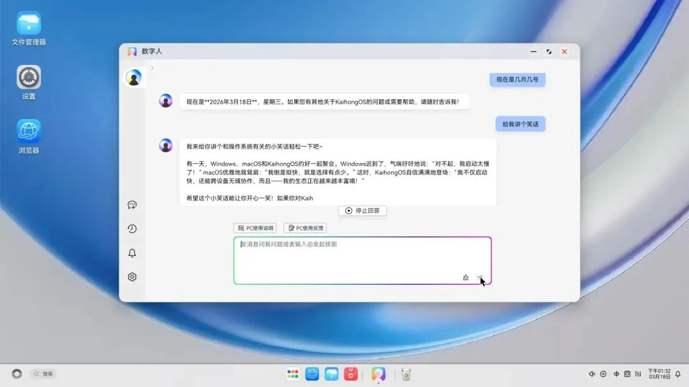
Task: Click the 数字人 sidebar profile avatar
Action: (x=133, y=78)
